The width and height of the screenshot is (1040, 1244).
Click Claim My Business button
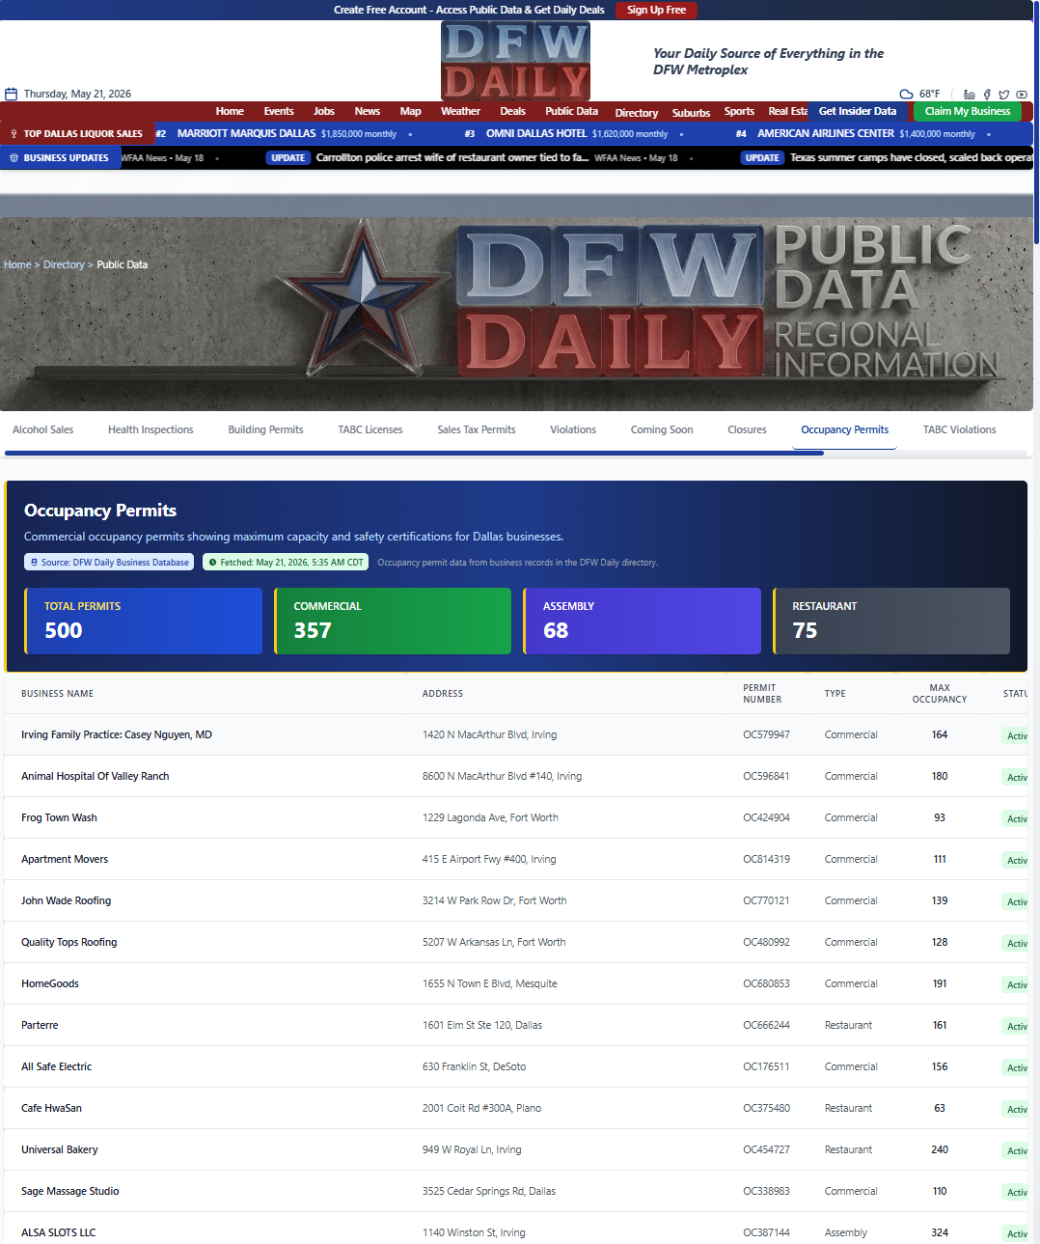point(968,111)
